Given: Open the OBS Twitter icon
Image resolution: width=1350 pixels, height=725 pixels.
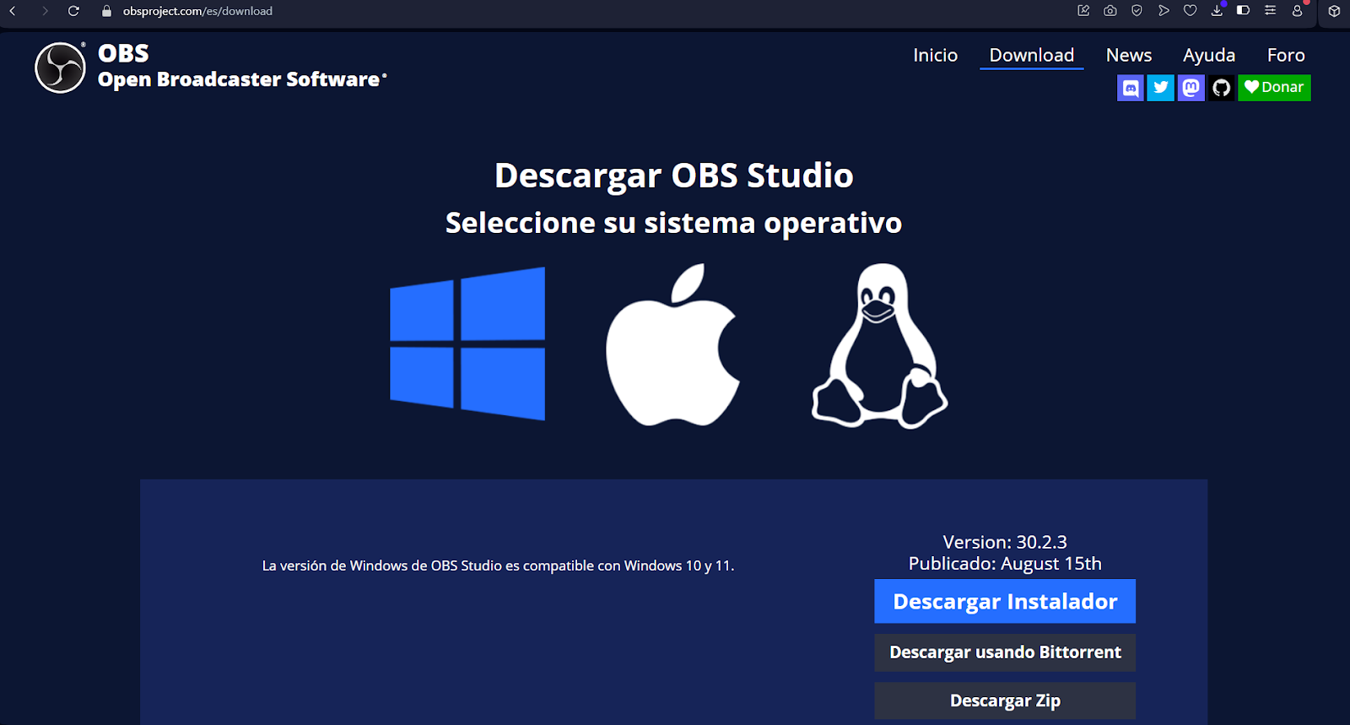Looking at the screenshot, I should tap(1161, 88).
